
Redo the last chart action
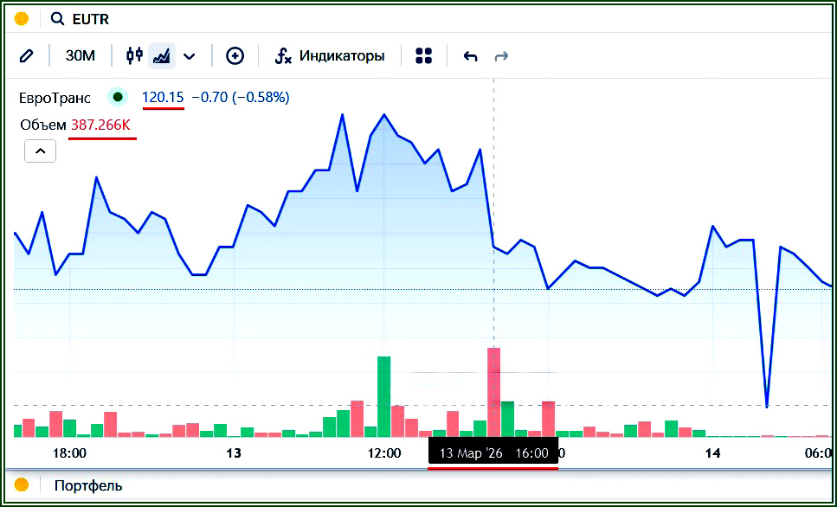[x=501, y=56]
